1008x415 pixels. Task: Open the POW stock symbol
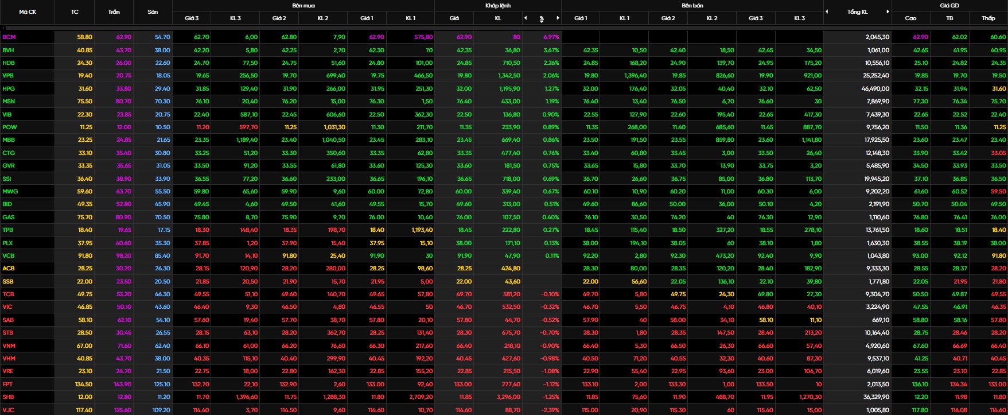(10, 127)
